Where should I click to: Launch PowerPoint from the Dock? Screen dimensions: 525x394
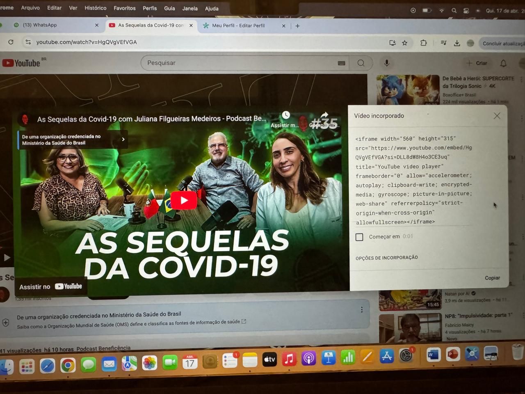[x=453, y=354]
